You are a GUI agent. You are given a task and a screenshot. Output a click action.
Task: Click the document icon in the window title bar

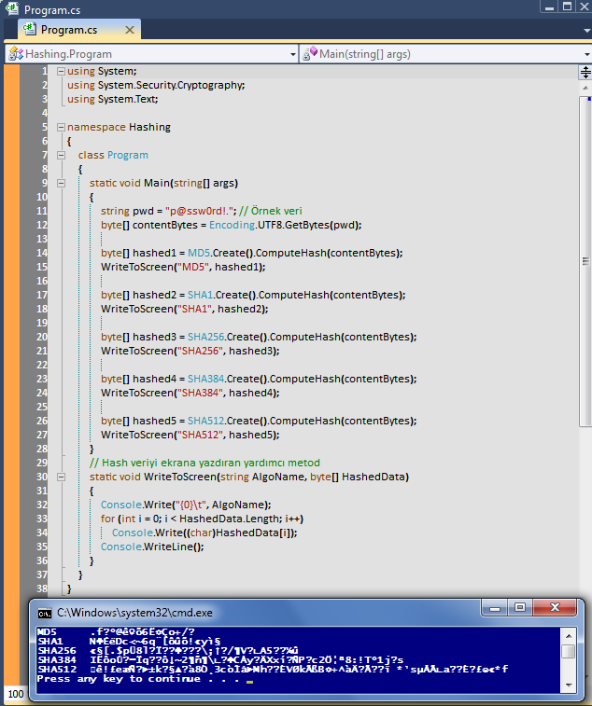11,8
